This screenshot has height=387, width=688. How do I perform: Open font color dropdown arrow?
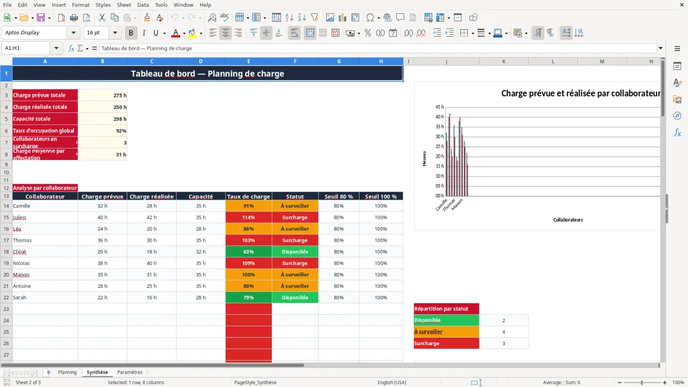(183, 33)
